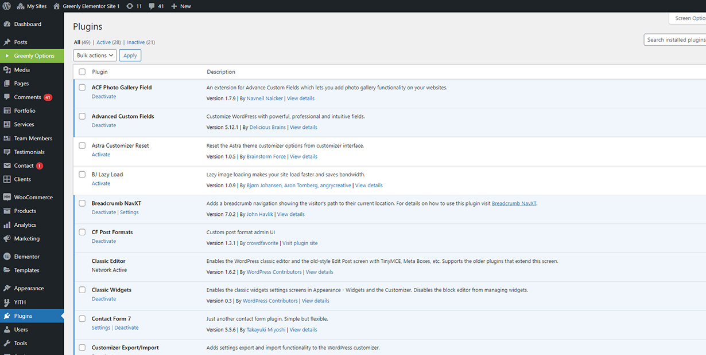The image size is (706, 355).
Task: Click the Dashboard gauge icon in sidebar
Action: tap(7, 25)
